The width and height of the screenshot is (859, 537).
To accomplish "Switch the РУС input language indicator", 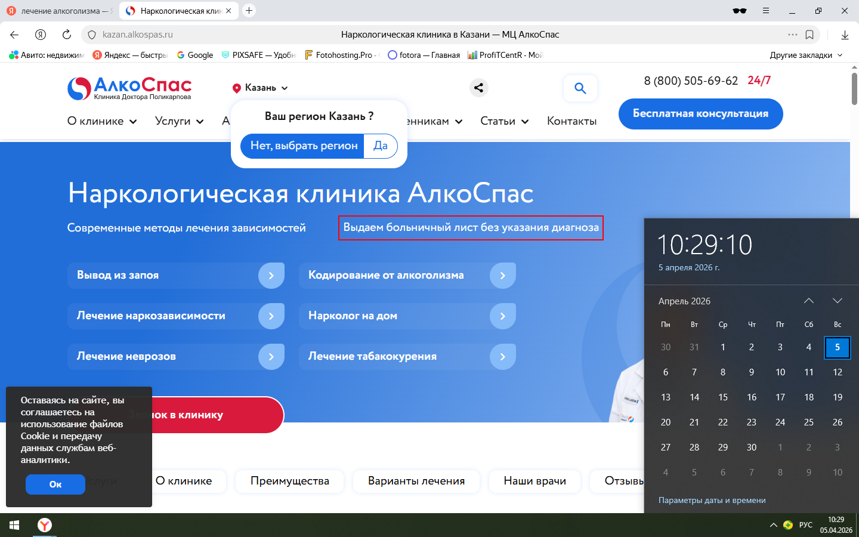I will click(806, 525).
